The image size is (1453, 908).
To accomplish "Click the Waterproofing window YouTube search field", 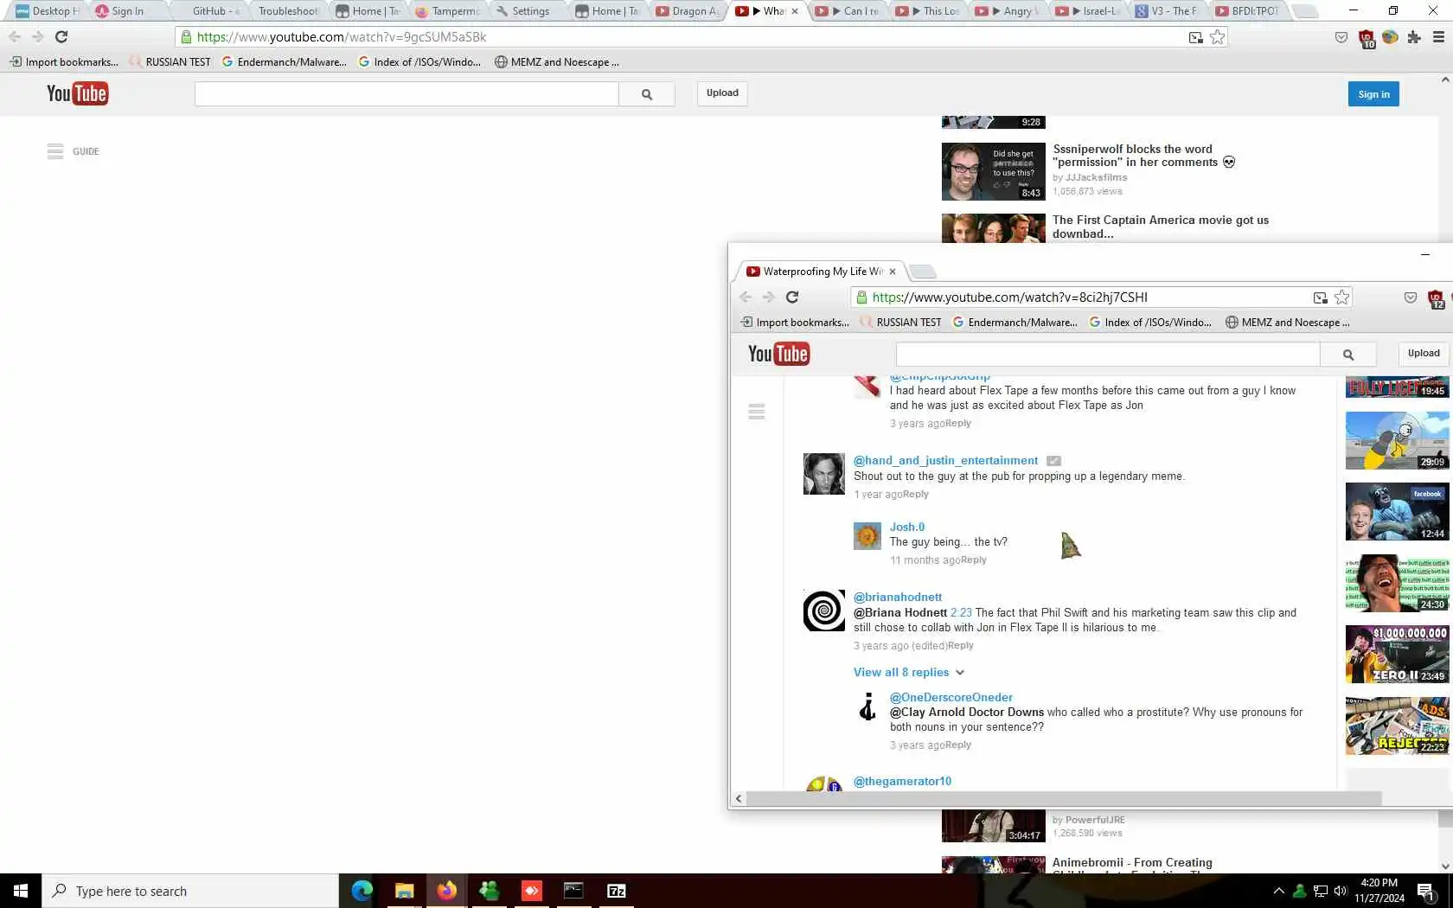I will click(1108, 355).
